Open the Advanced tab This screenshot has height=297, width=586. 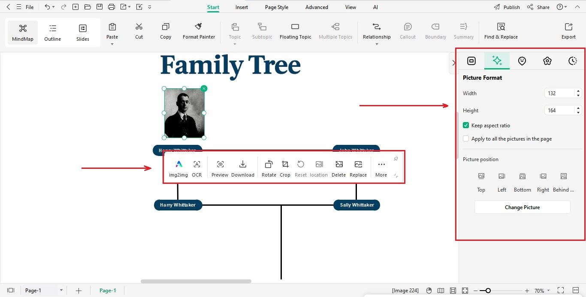(x=317, y=7)
